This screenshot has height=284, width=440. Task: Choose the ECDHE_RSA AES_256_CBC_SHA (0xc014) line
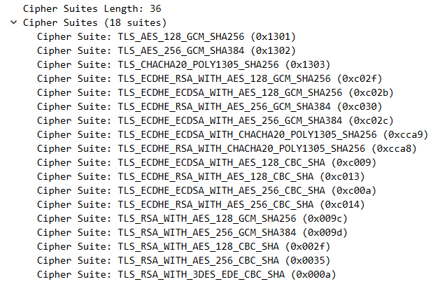[201, 205]
